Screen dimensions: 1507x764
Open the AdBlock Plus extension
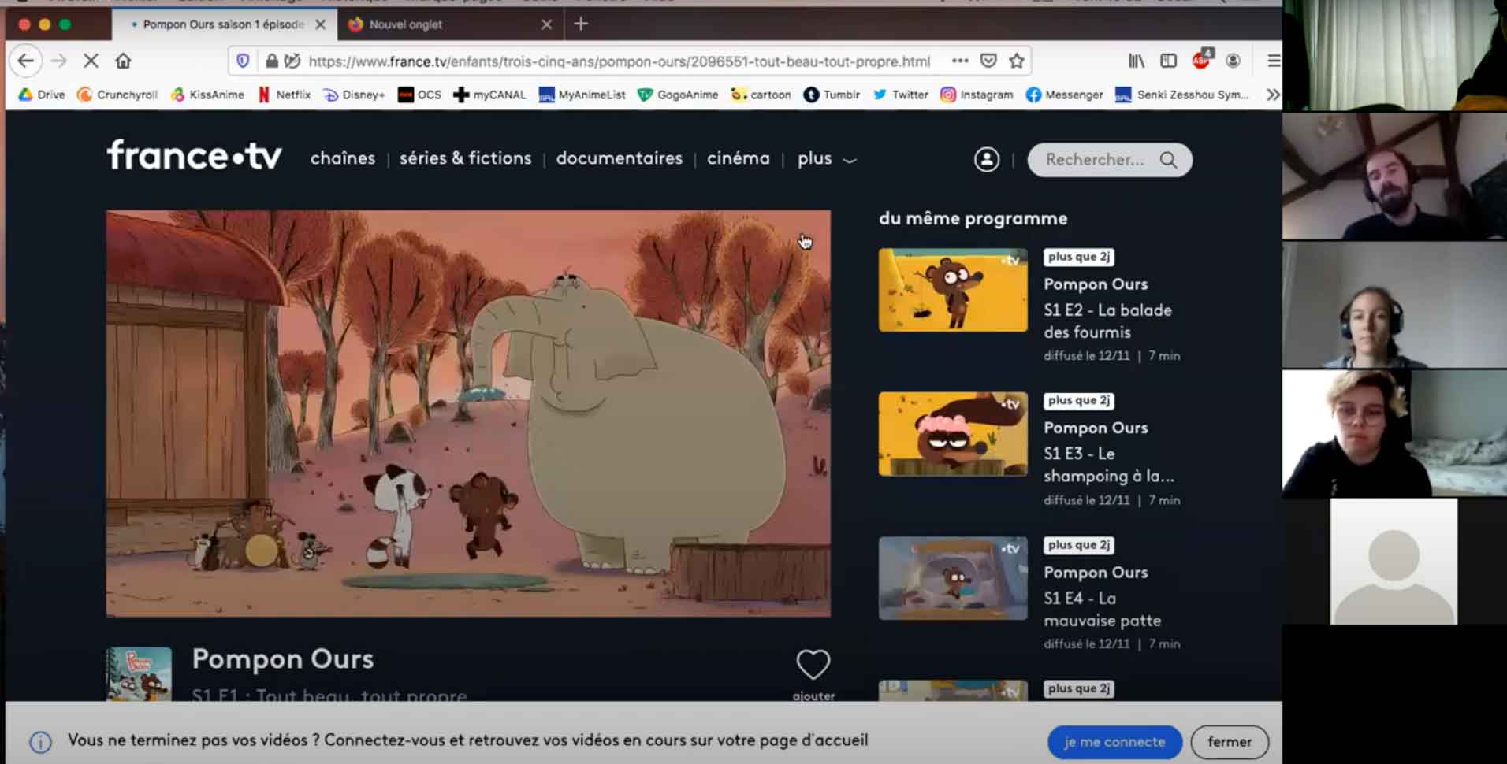pyautogui.click(x=1202, y=59)
